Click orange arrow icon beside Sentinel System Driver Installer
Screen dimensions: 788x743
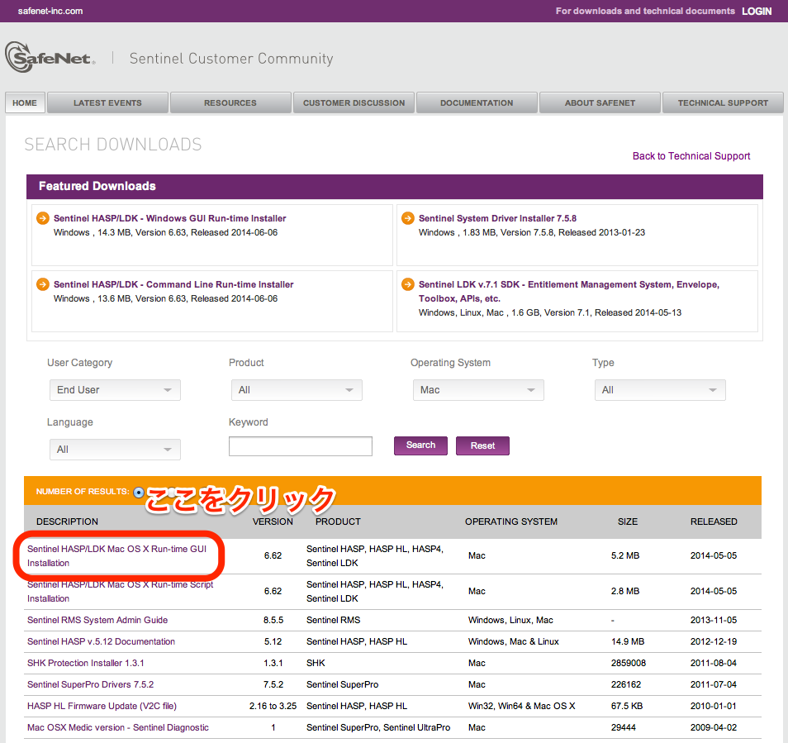coord(407,218)
